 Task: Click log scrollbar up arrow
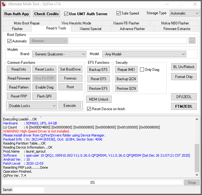pos(197,119)
